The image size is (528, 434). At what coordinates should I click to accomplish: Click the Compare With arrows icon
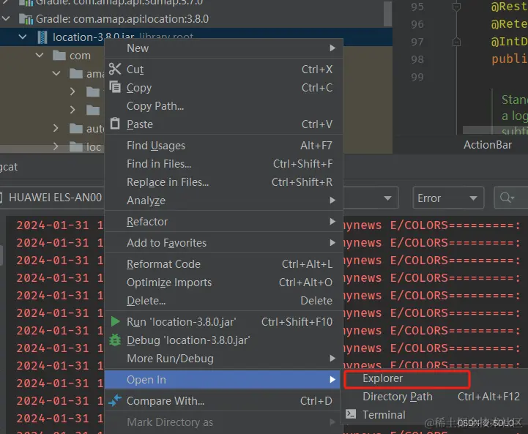pyautogui.click(x=115, y=400)
